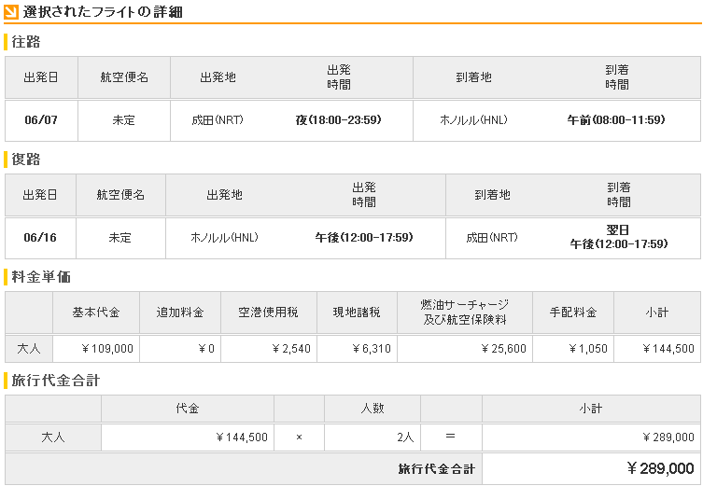
Task: Click the 夜(18:00-23:59) departure time cell
Action: coord(338,120)
